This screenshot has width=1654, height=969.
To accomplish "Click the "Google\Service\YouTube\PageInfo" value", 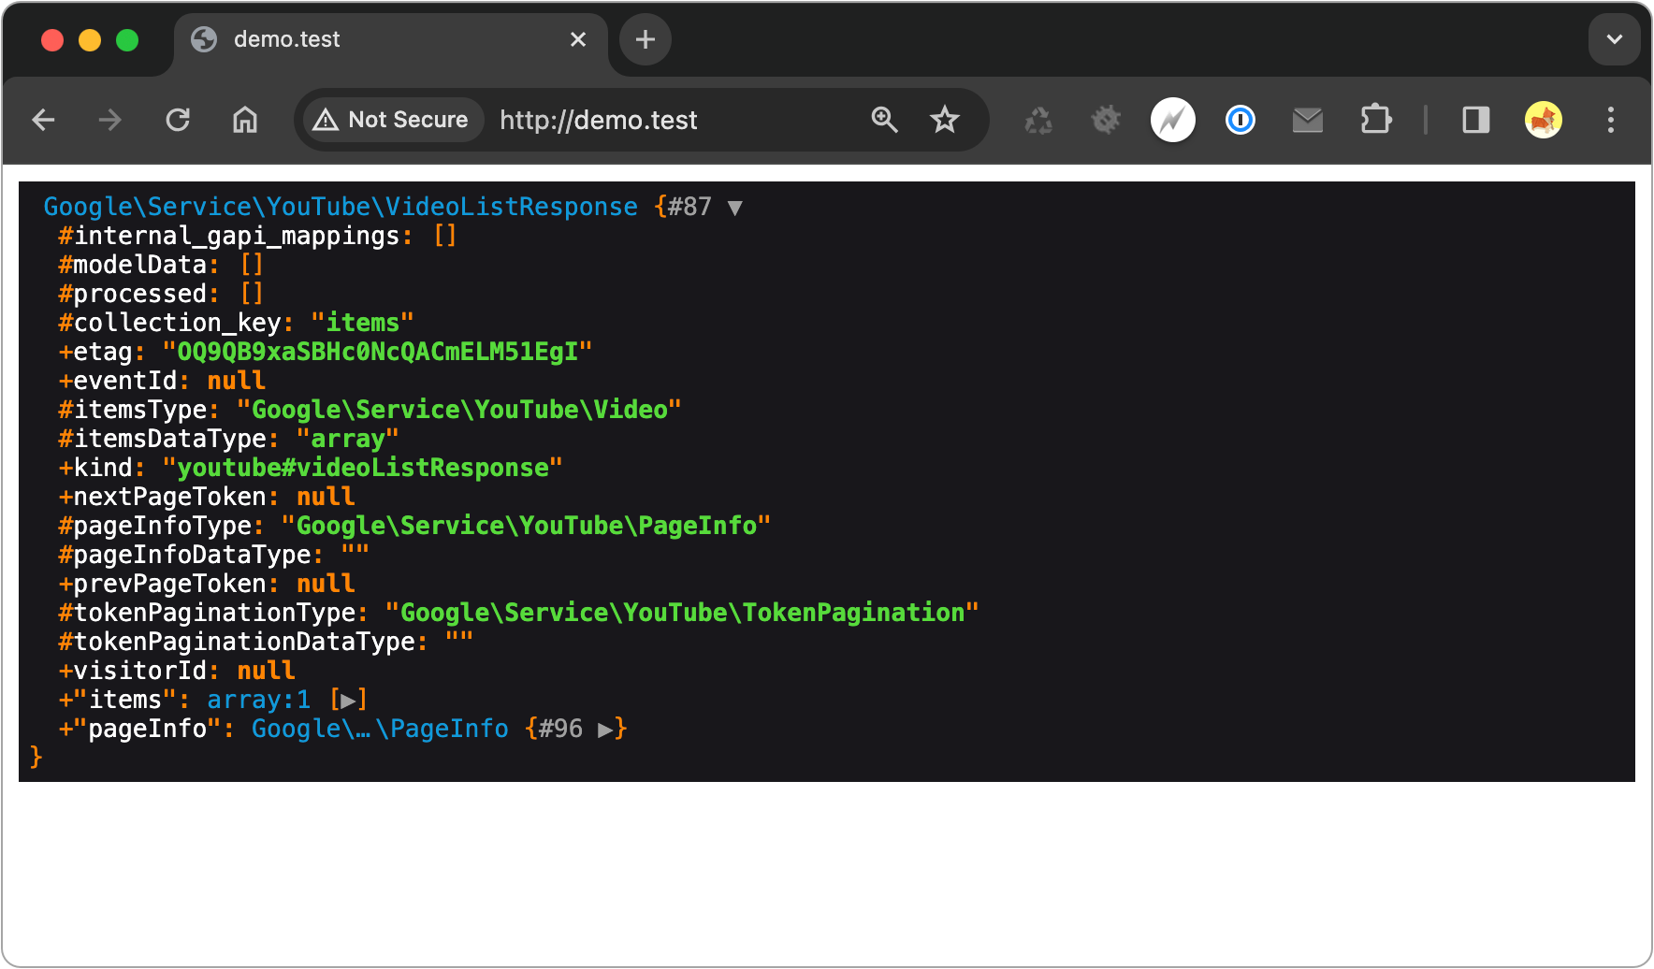I will (x=526, y=526).
